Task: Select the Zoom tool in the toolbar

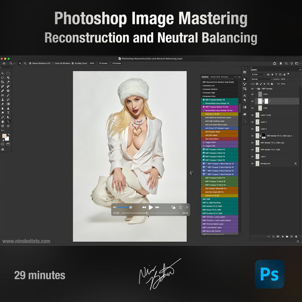Action: pyautogui.click(x=8, y=121)
